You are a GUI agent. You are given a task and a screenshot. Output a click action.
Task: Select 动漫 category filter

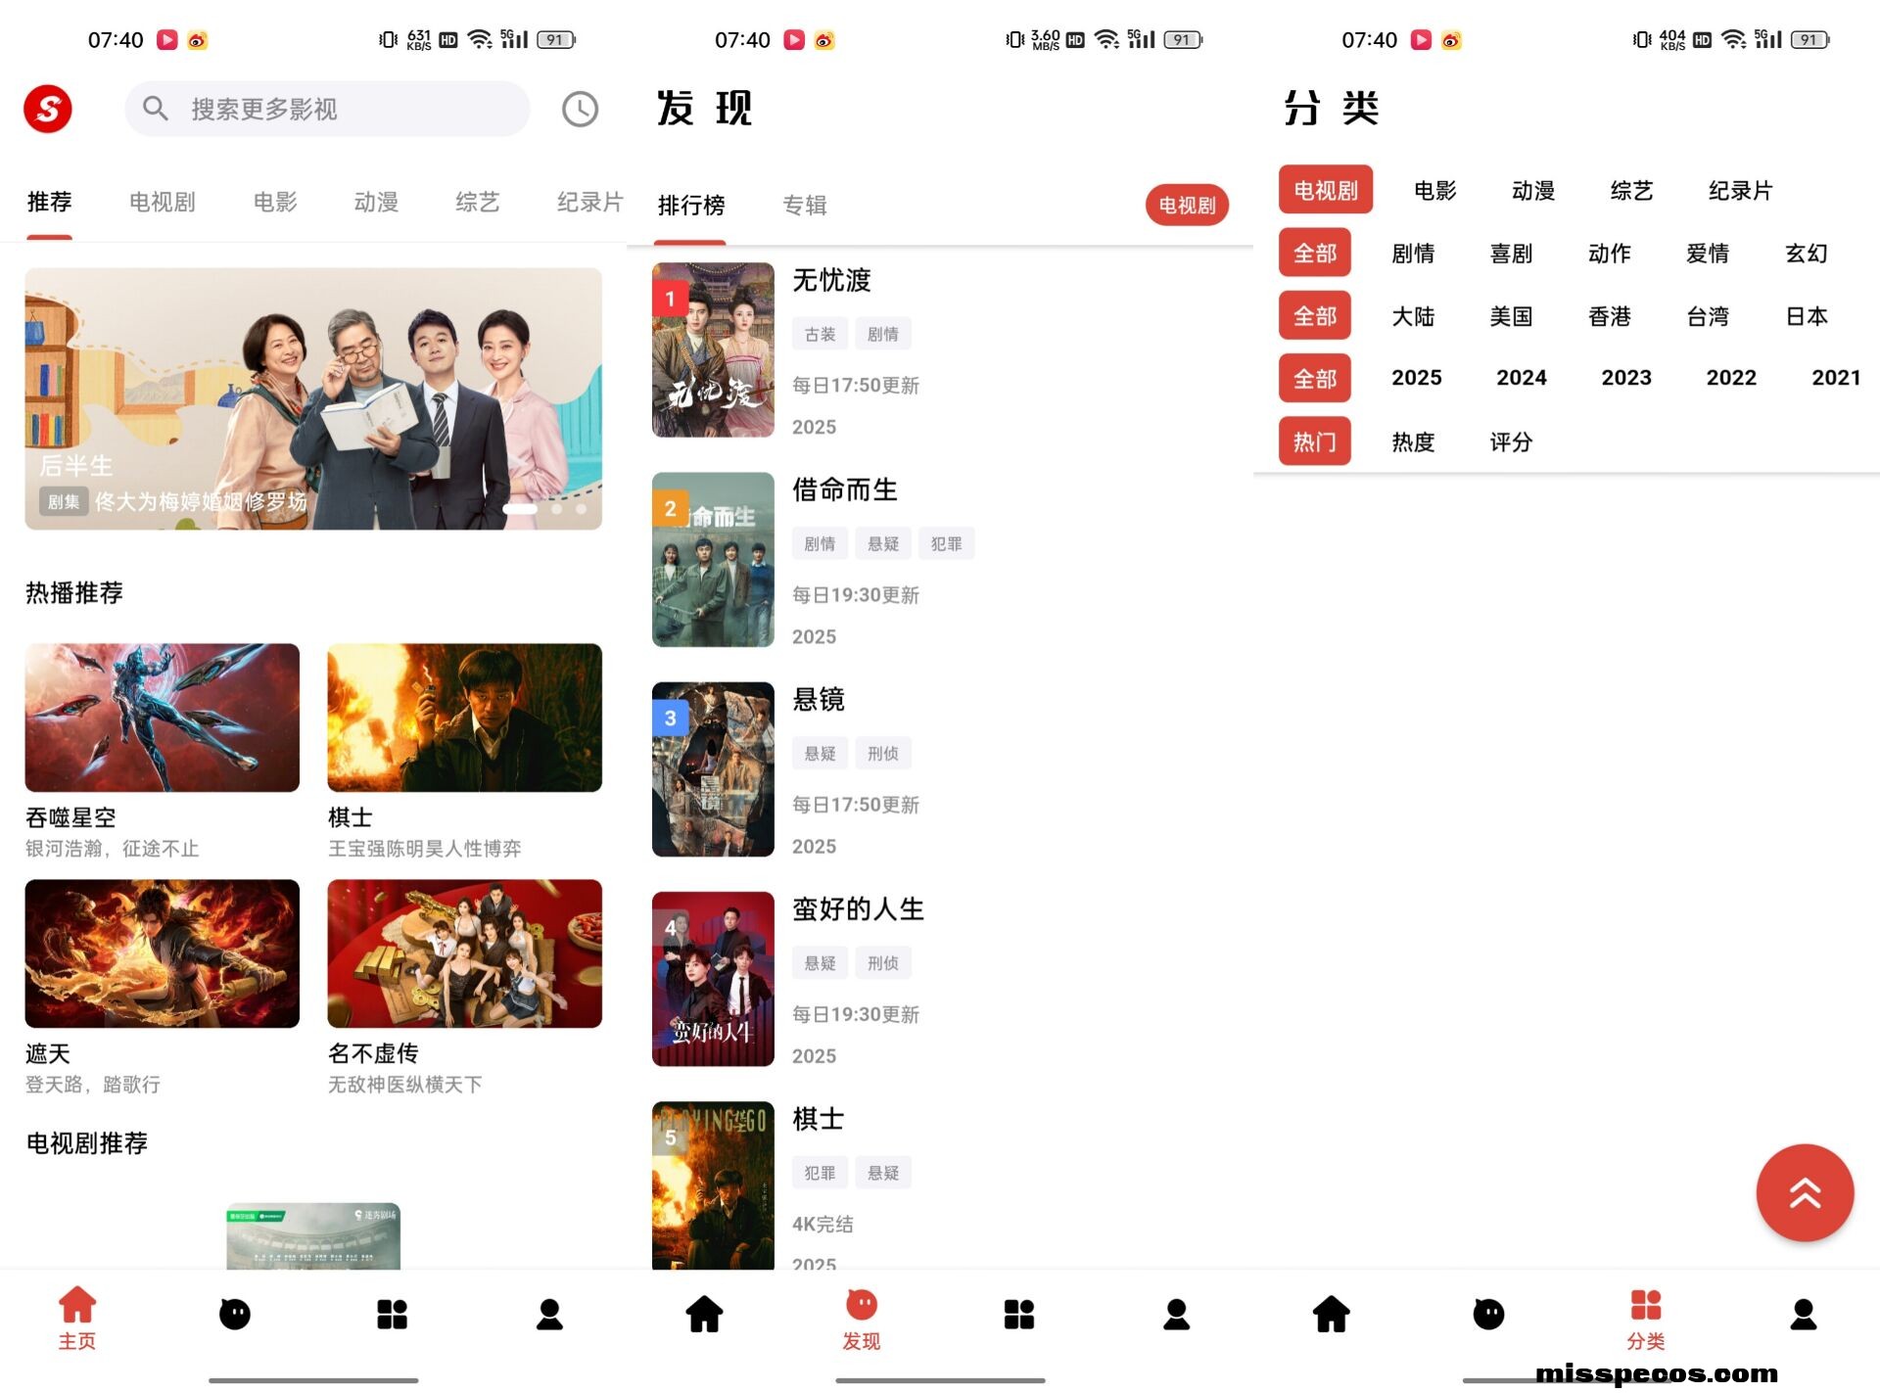(x=1533, y=190)
